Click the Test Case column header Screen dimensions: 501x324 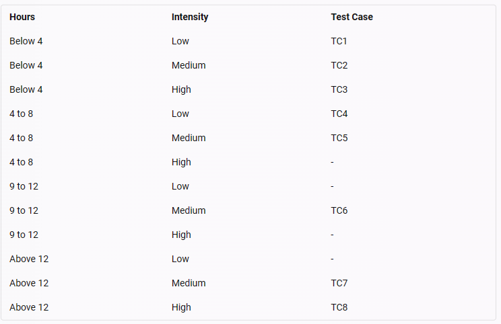coord(352,17)
